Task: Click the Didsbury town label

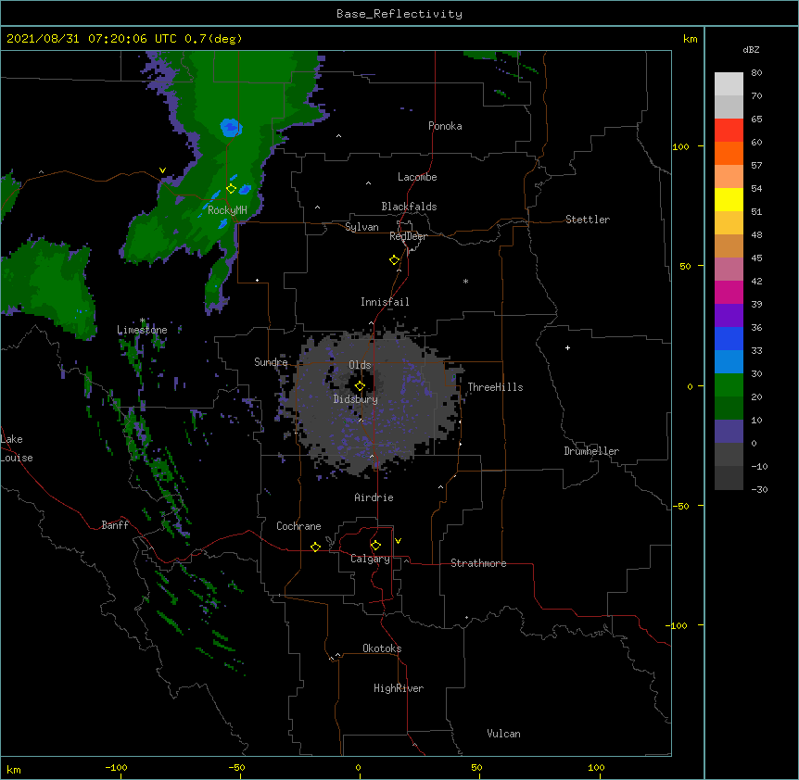Action: [356, 399]
